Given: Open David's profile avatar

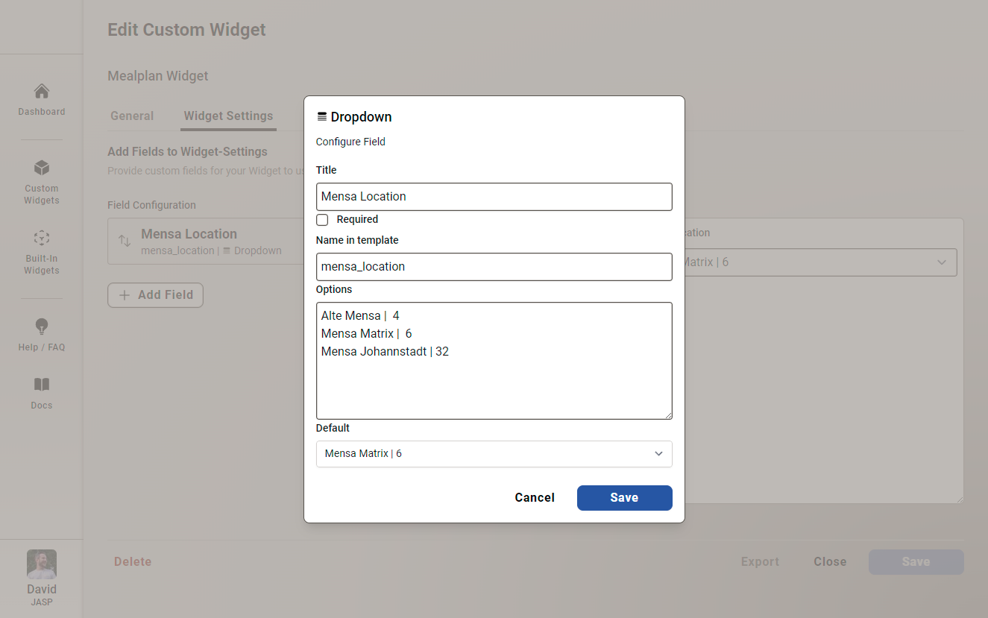Looking at the screenshot, I should (41, 564).
